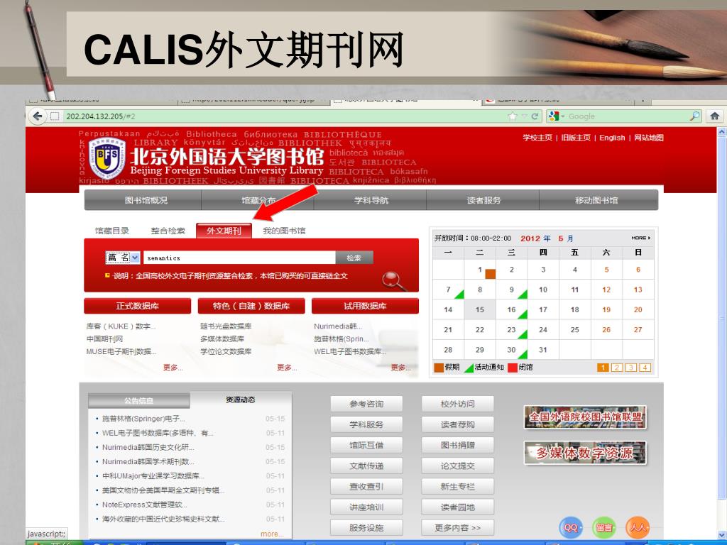Open the 学科导航 navigation menu
Screen dimensions: 727x545
pos(371,200)
